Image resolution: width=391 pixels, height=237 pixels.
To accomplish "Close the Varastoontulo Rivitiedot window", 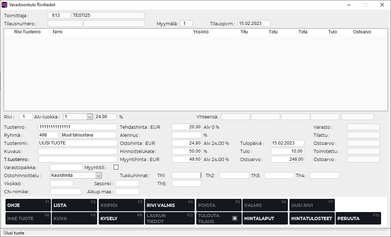I will [382, 5].
